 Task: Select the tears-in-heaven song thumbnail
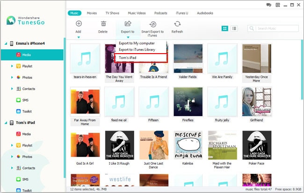pos(85,59)
